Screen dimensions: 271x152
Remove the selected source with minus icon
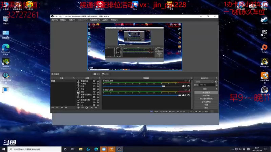point(82,108)
